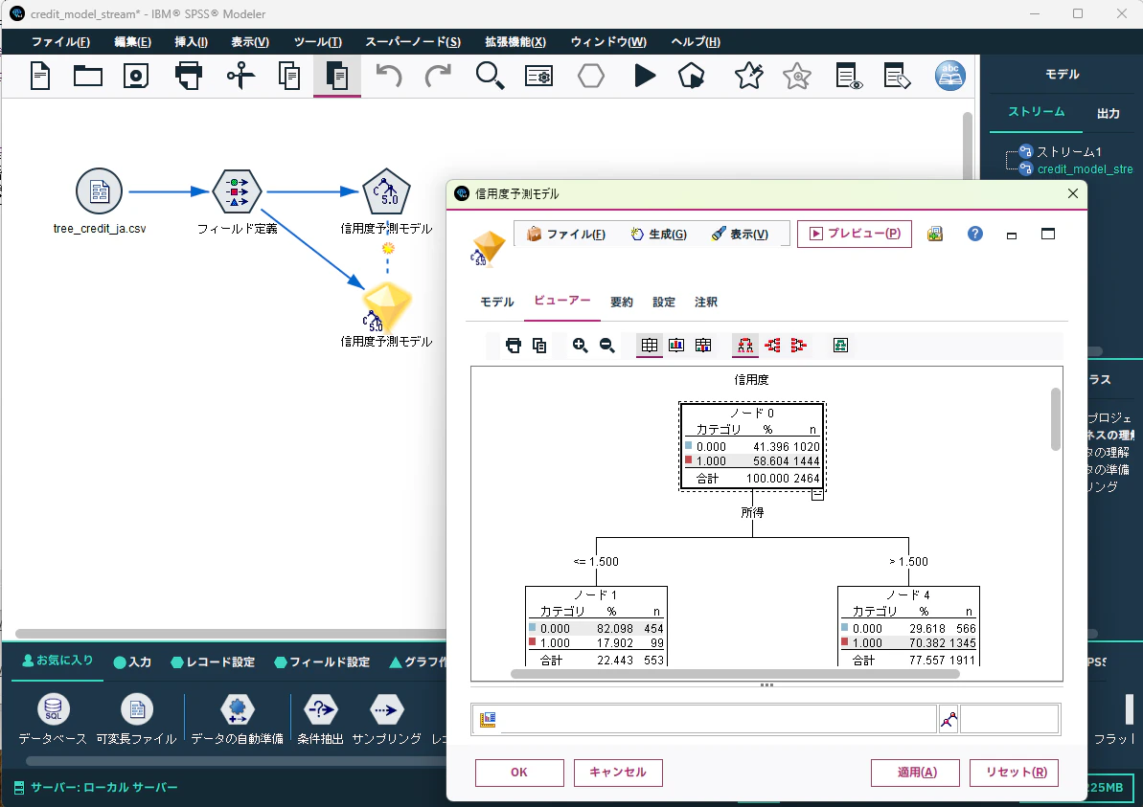The image size is (1143, 807).
Task: Open 表示(V) menu in model dialog
Action: [x=740, y=234]
